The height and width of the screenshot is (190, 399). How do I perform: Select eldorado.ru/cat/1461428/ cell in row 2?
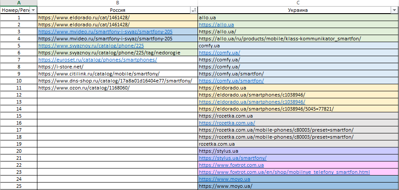point(117,25)
